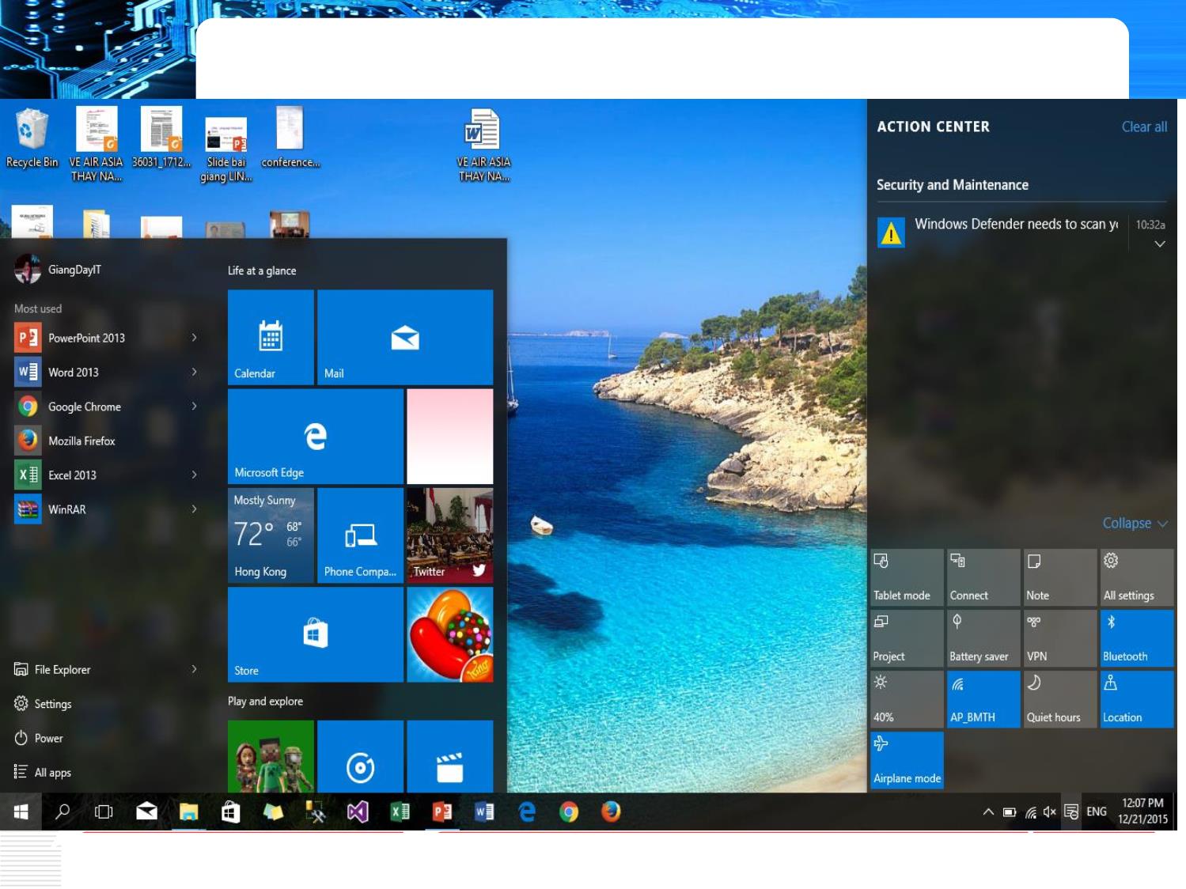
Task: Open the Twitter tile
Action: point(449,535)
